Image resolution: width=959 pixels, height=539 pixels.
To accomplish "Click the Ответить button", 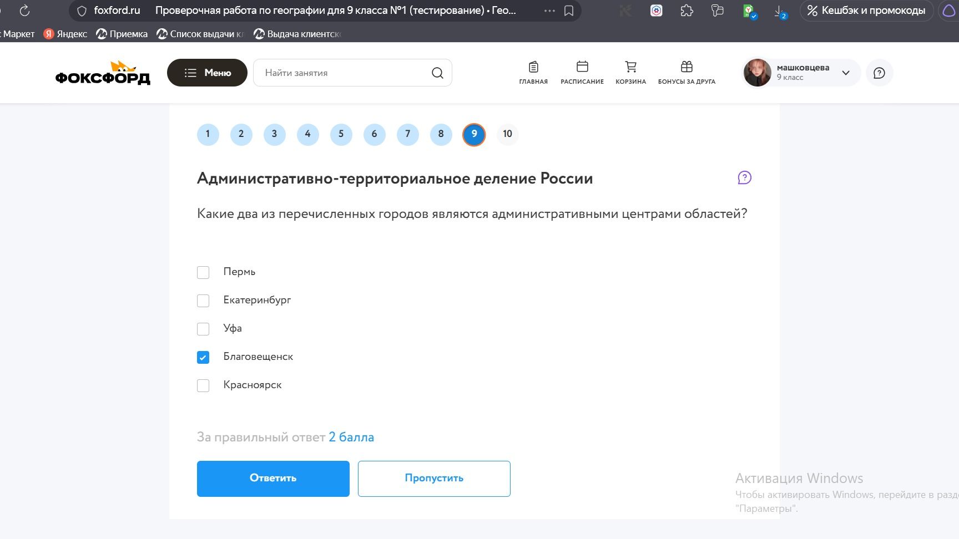I will pos(273,479).
